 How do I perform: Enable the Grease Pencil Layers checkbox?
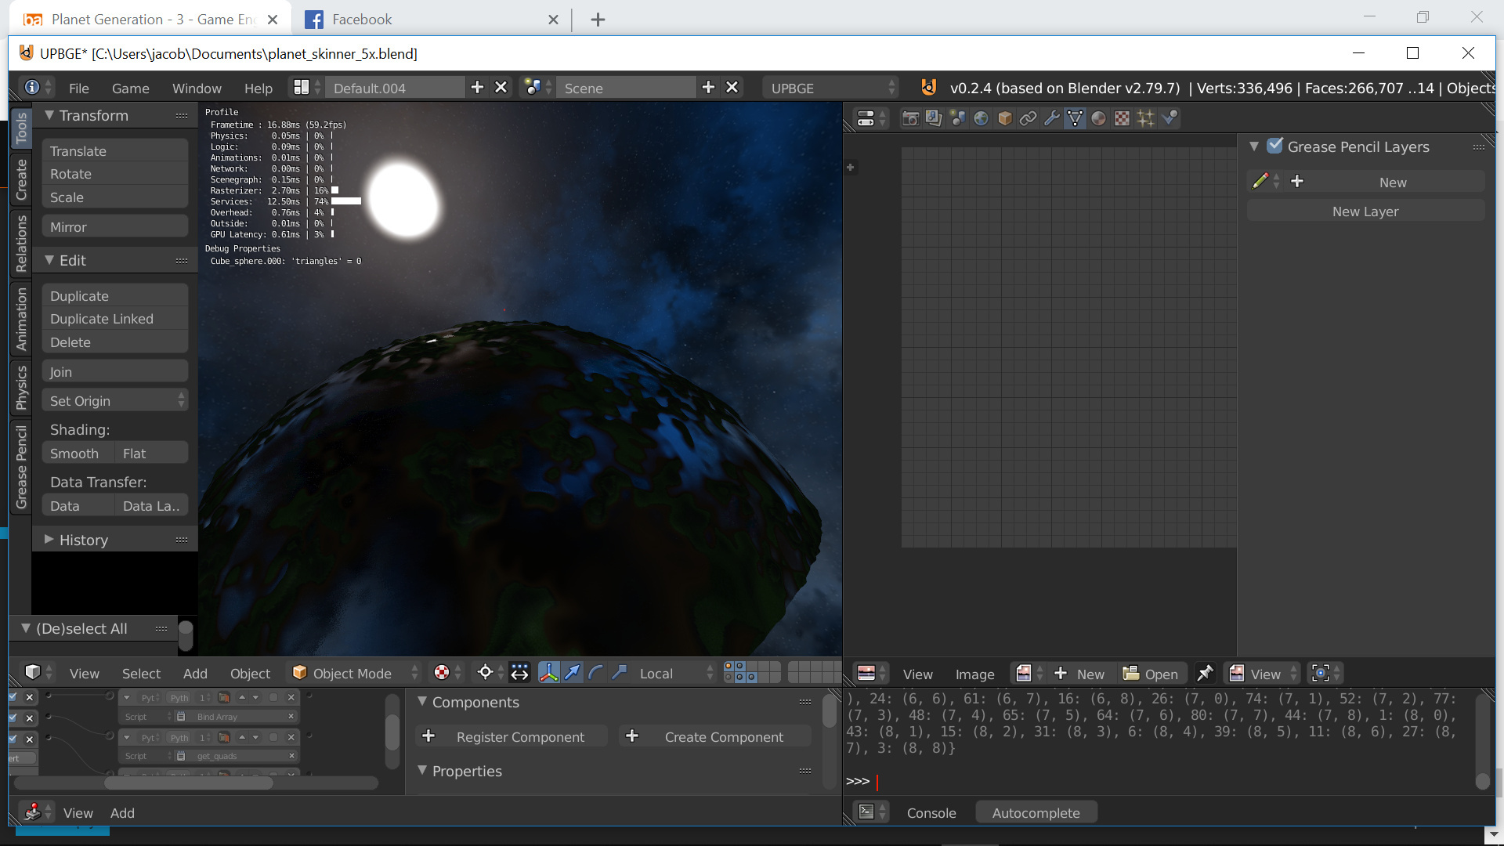pos(1275,146)
